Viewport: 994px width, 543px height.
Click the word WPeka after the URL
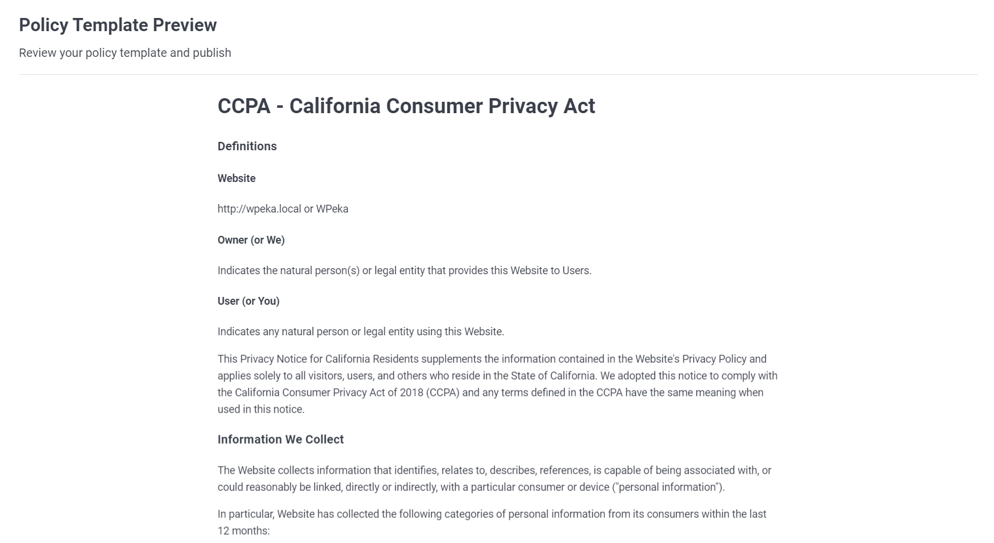pos(332,209)
